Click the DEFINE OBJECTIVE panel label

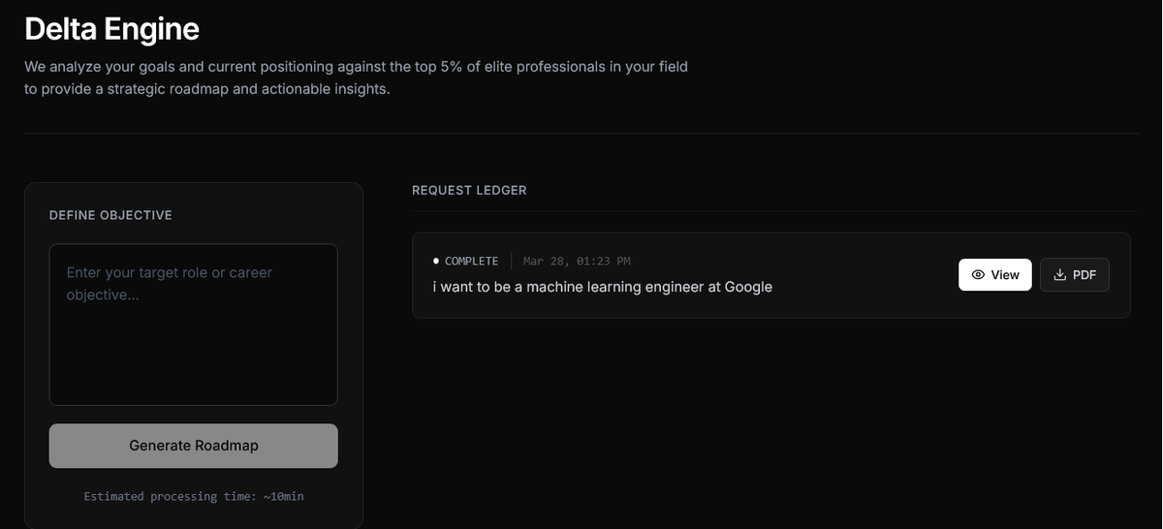point(110,215)
